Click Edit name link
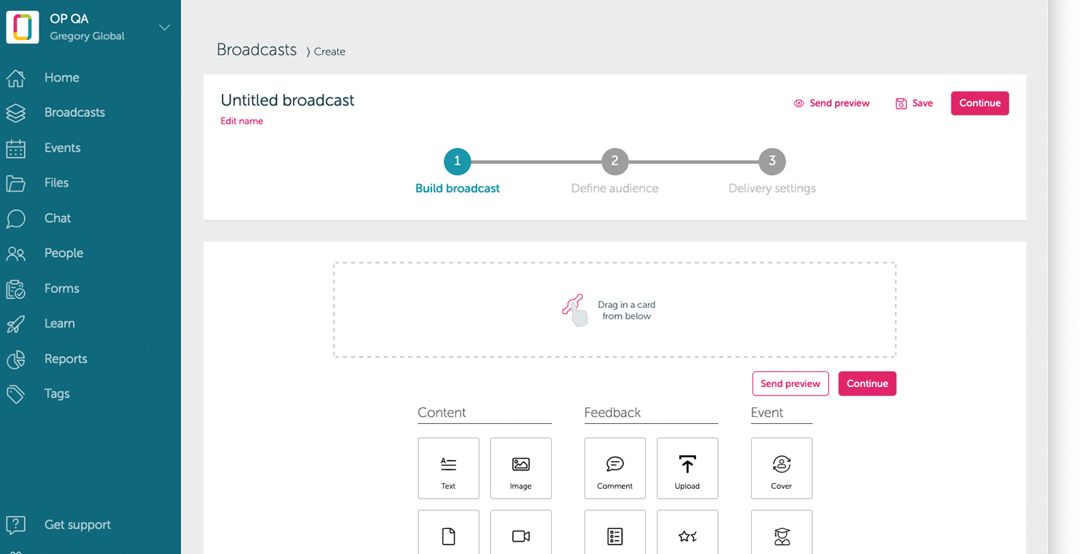 pyautogui.click(x=242, y=120)
